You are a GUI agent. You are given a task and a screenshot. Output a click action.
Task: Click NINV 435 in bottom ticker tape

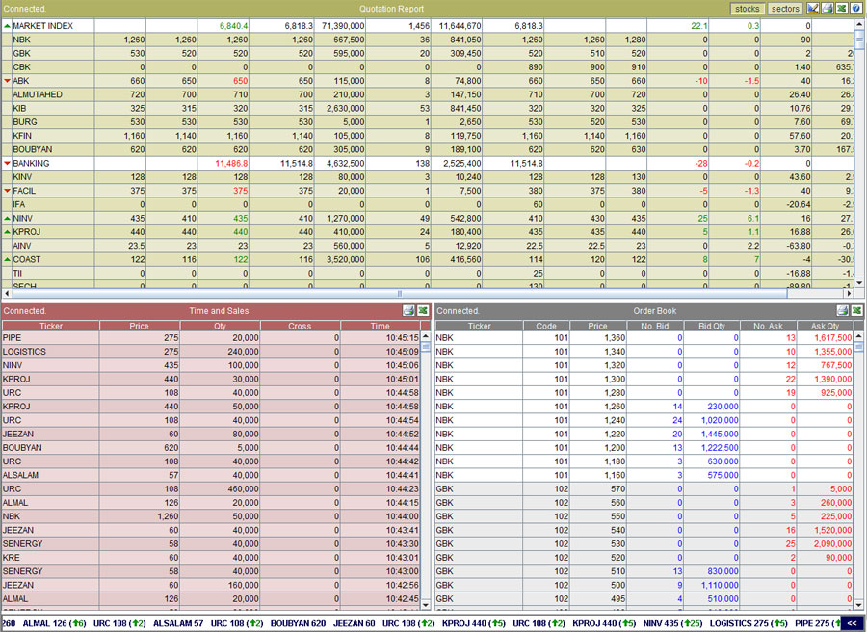[672, 623]
